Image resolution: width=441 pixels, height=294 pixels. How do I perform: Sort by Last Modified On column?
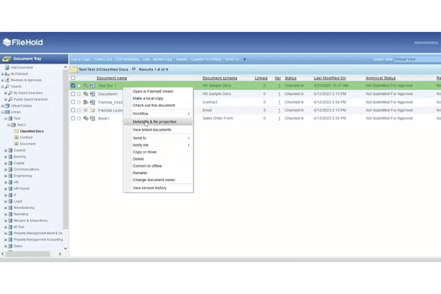330,78
